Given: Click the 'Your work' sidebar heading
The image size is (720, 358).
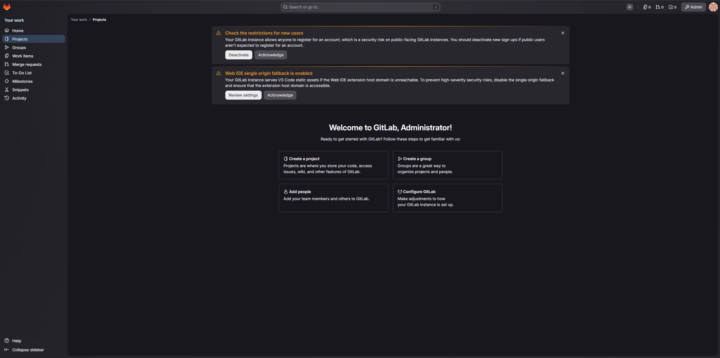Looking at the screenshot, I should pos(14,20).
